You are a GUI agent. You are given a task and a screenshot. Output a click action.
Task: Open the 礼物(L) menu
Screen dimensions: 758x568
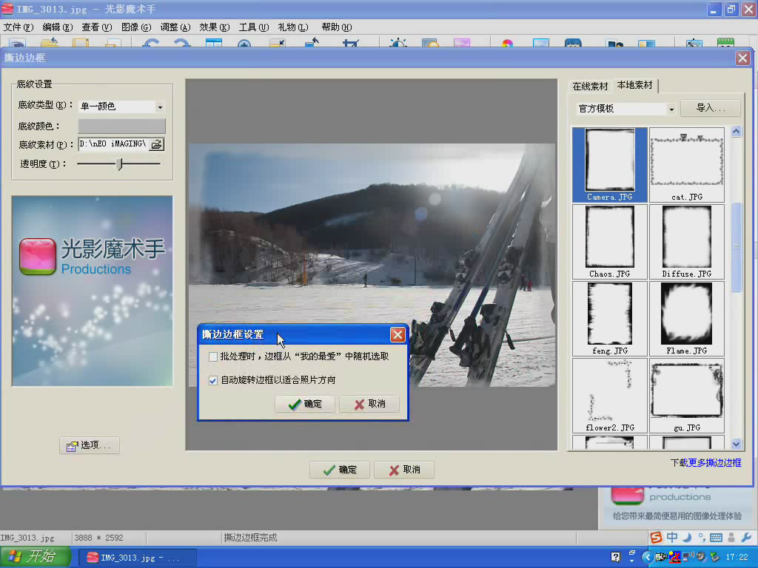pos(293,27)
